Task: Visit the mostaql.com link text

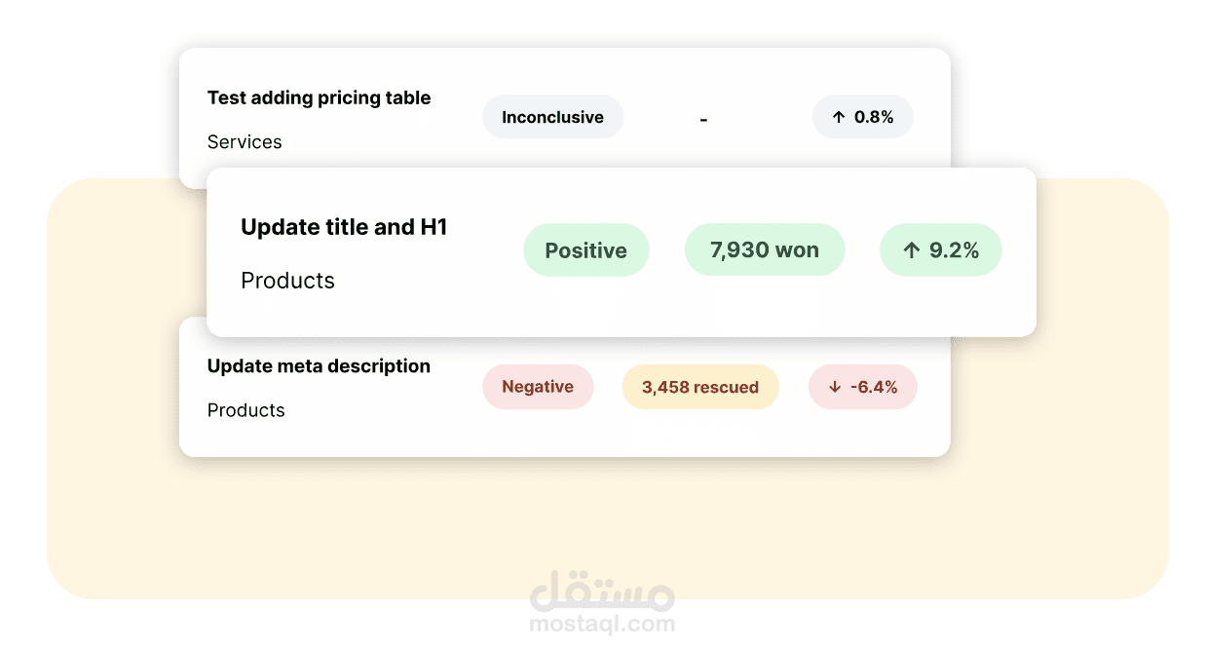Action: click(602, 624)
